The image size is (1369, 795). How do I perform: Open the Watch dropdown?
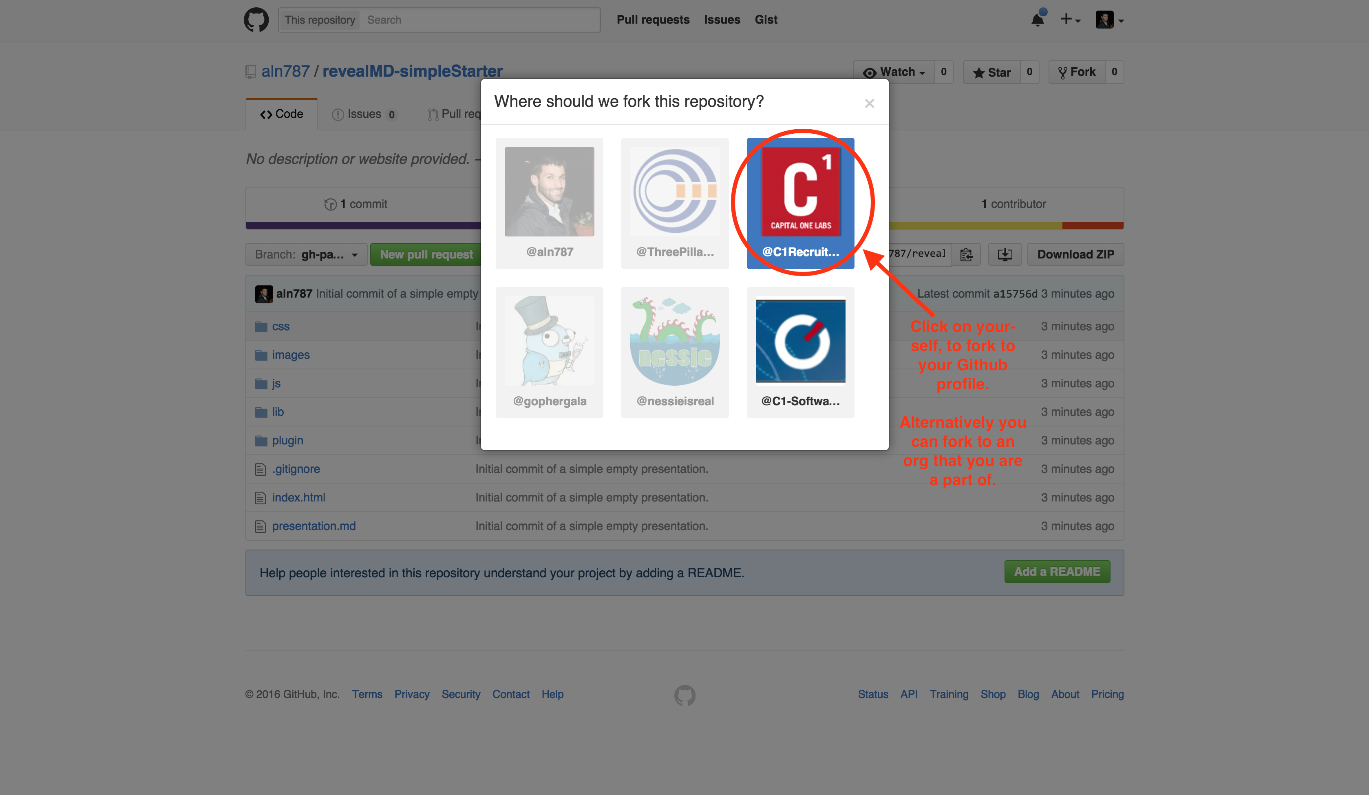click(x=894, y=72)
